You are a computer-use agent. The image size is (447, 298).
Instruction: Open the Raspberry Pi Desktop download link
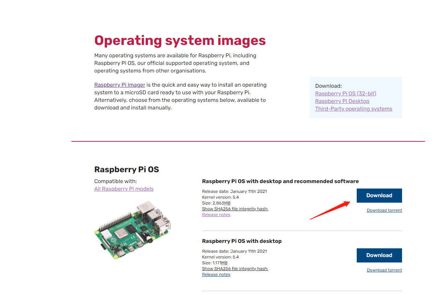tap(342, 101)
